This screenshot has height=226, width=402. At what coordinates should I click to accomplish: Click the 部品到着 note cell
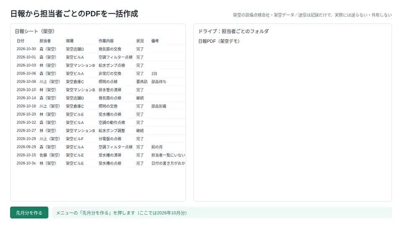[159, 106]
